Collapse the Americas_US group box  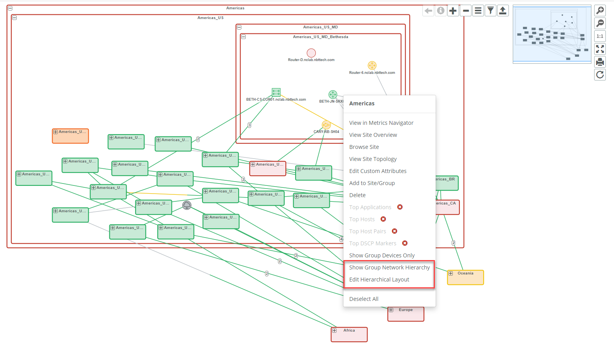click(14, 18)
